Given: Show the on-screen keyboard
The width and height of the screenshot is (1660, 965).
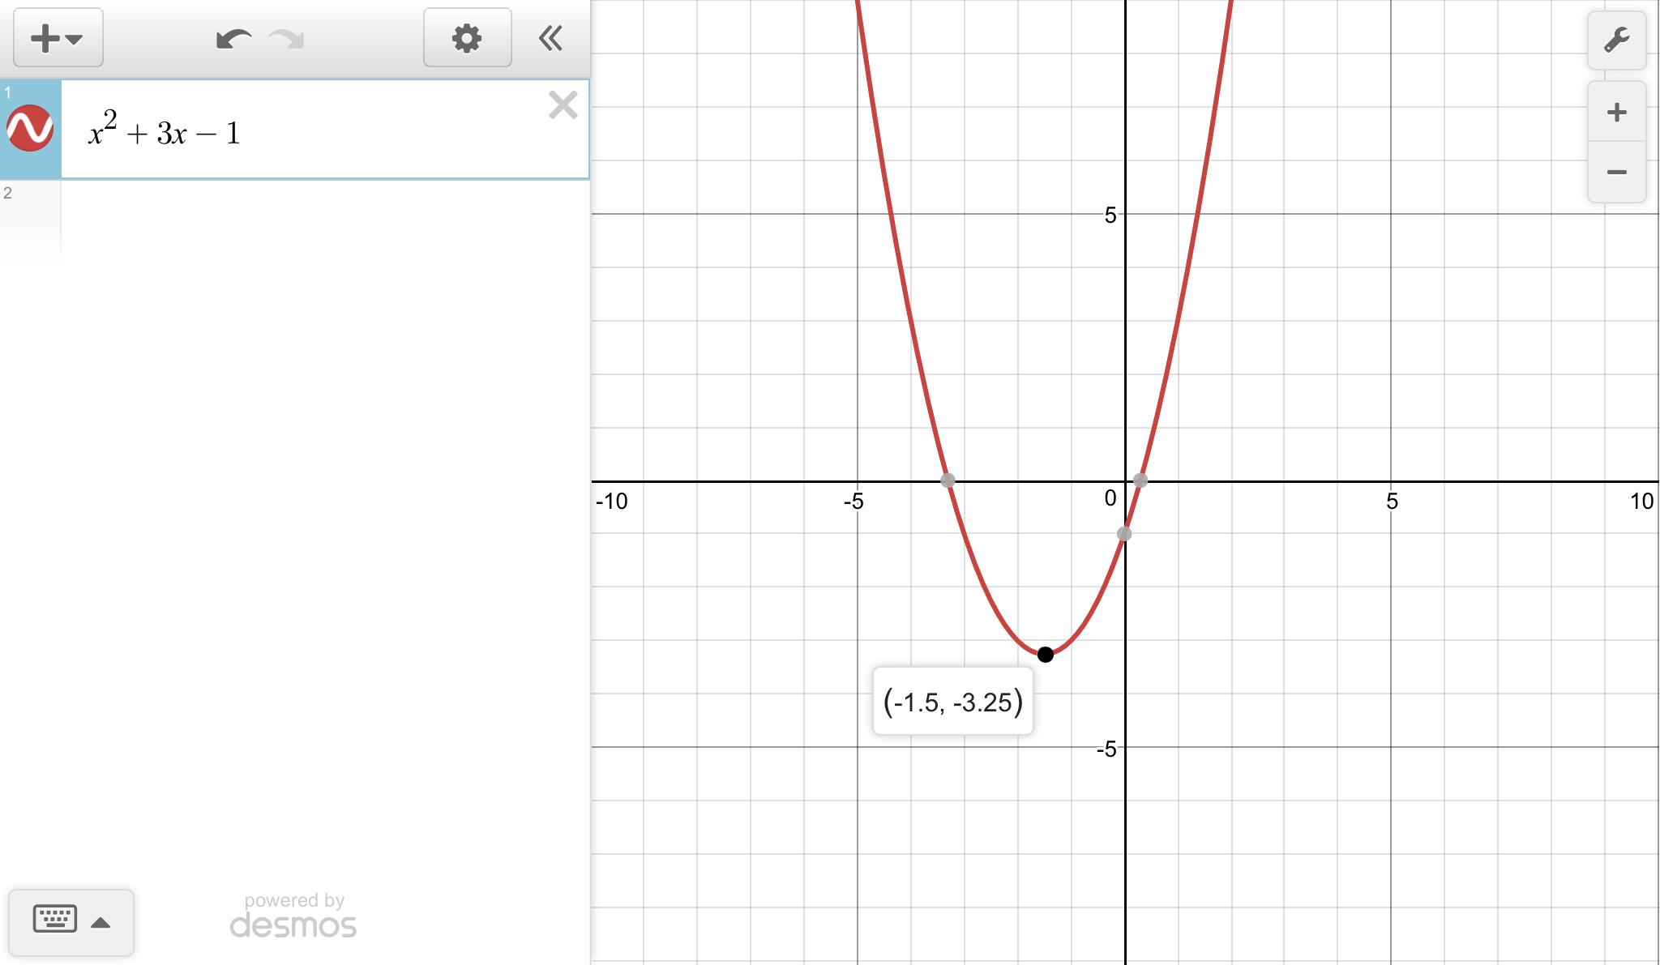Looking at the screenshot, I should click(x=55, y=920).
